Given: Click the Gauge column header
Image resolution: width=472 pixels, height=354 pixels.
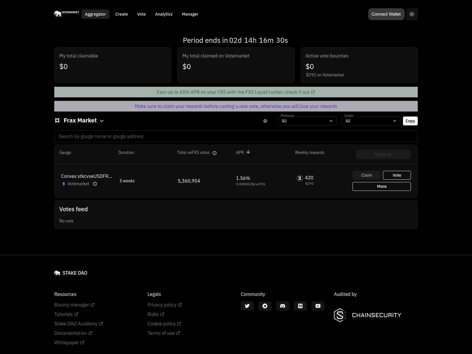Looking at the screenshot, I should pos(65,153).
